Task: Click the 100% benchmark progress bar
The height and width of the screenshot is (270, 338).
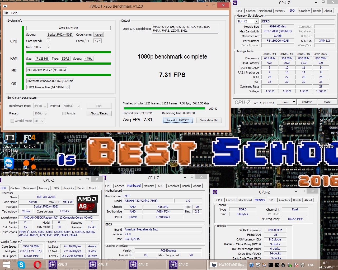Action: [165, 108]
